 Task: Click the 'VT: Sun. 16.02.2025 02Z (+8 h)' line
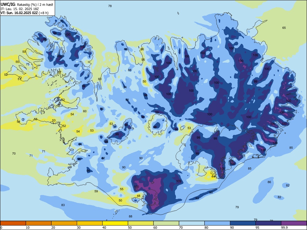(x=25, y=13)
